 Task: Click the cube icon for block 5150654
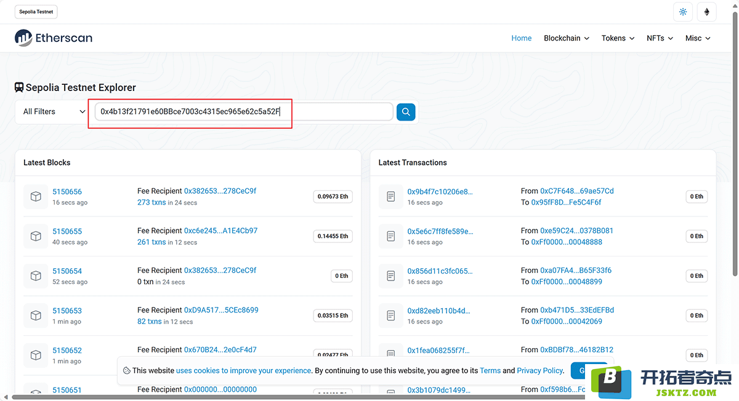pos(36,276)
